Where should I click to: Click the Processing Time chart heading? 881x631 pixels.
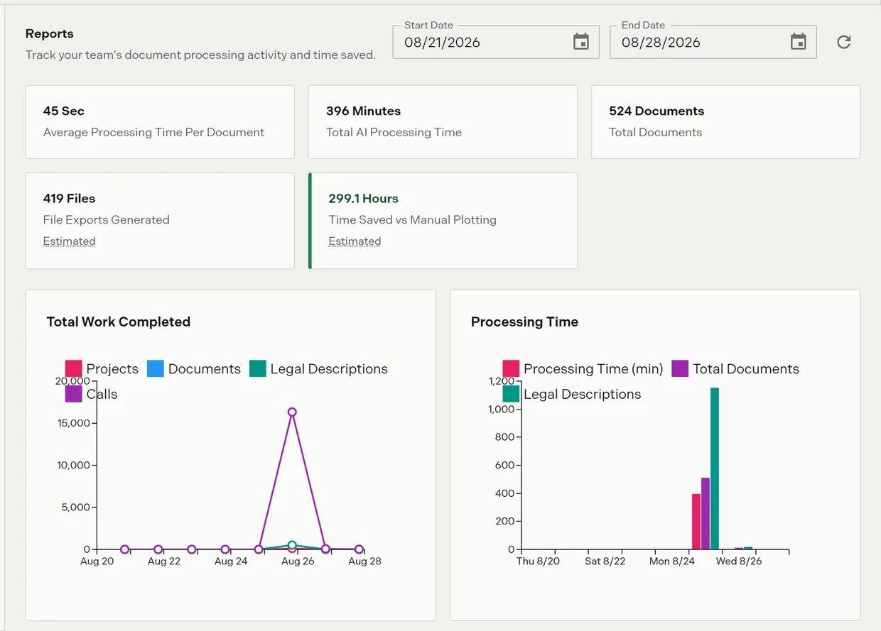click(x=524, y=322)
